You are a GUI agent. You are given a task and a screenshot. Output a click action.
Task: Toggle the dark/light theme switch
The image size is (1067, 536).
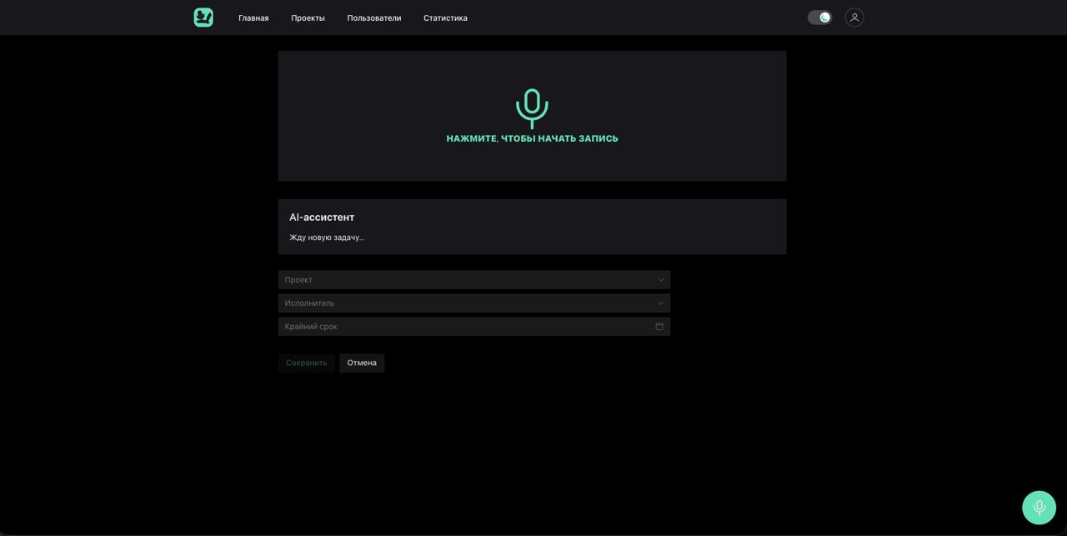click(x=819, y=17)
